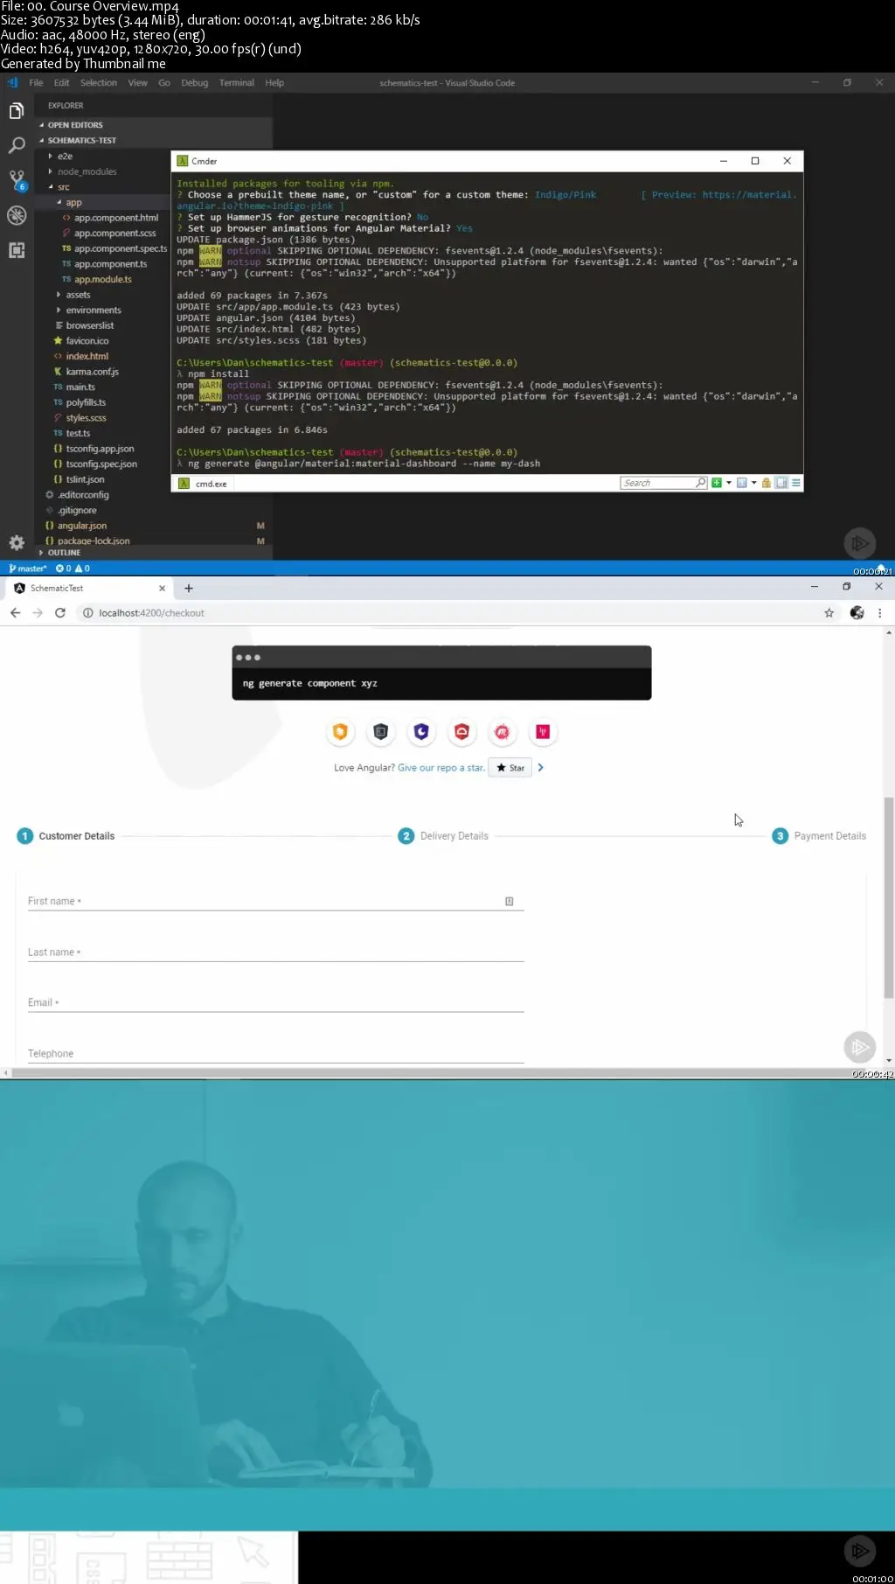Click the autofill icon in First name field
This screenshot has height=1584, width=895.
click(x=510, y=901)
